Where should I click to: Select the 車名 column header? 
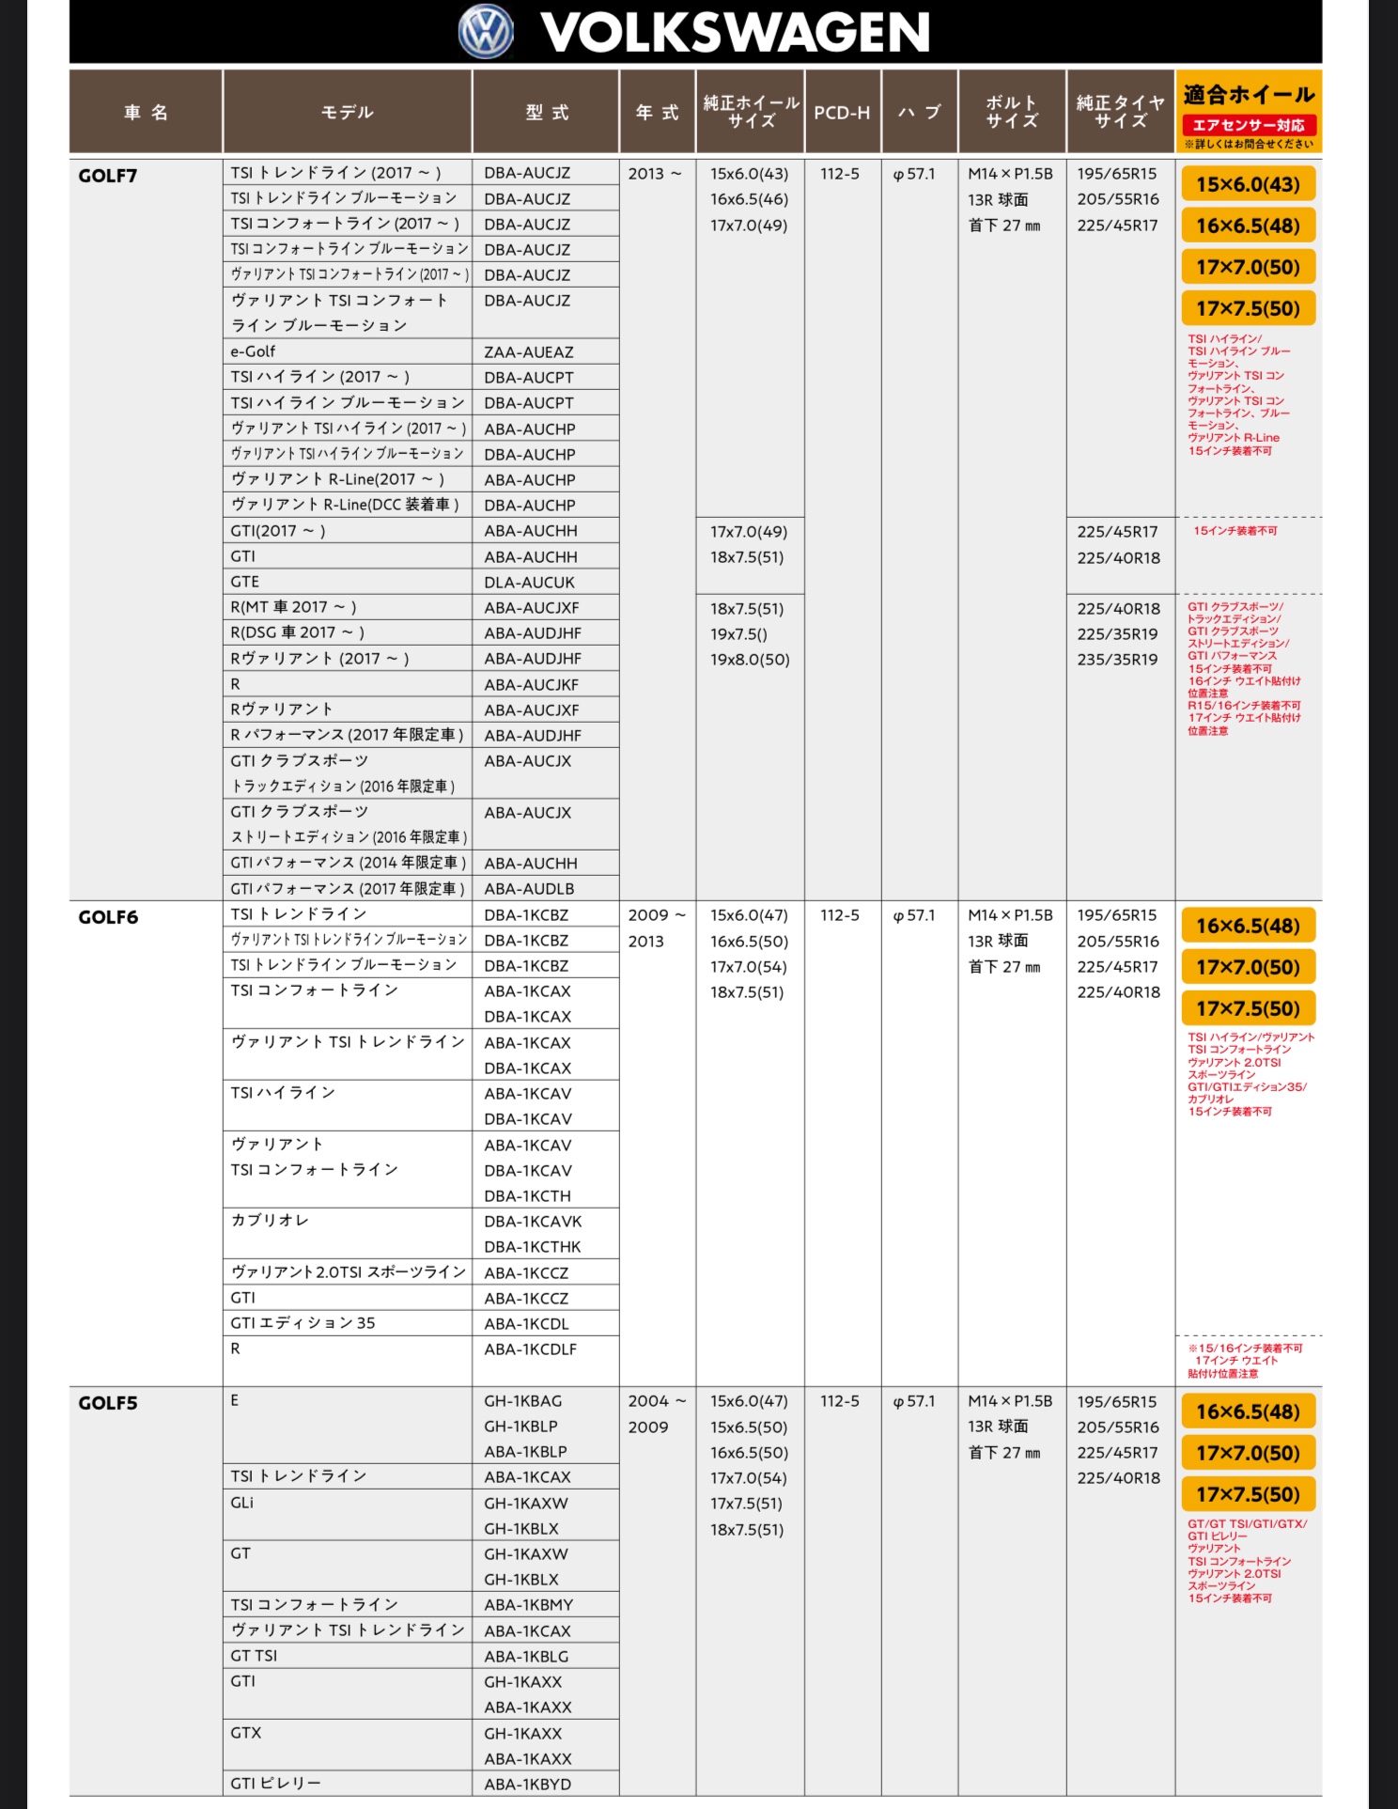click(x=146, y=112)
